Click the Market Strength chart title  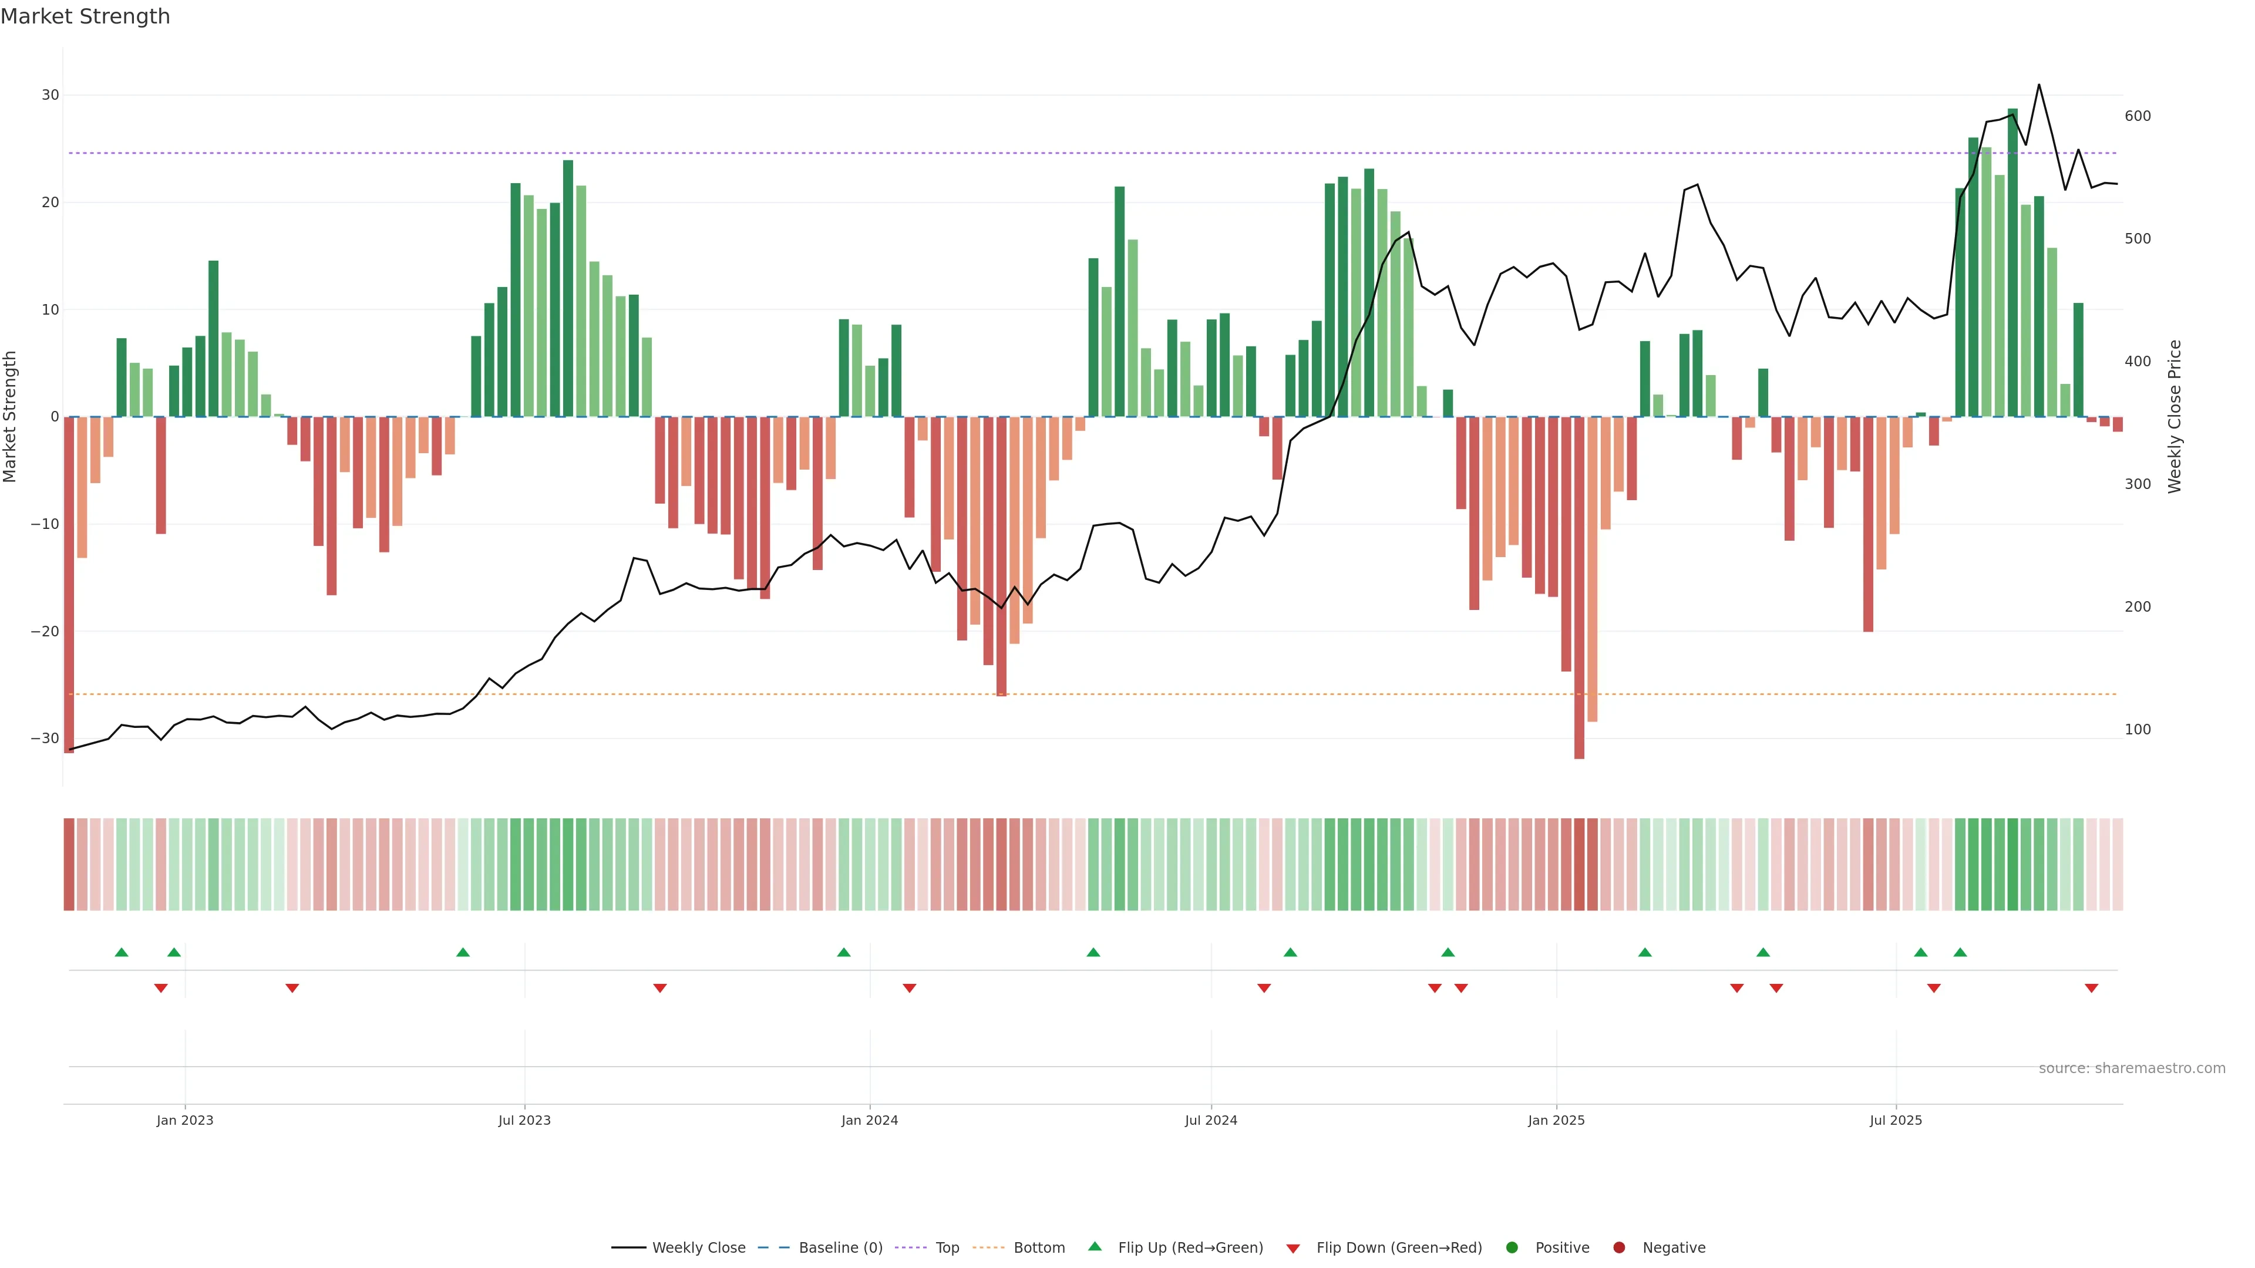click(x=85, y=16)
